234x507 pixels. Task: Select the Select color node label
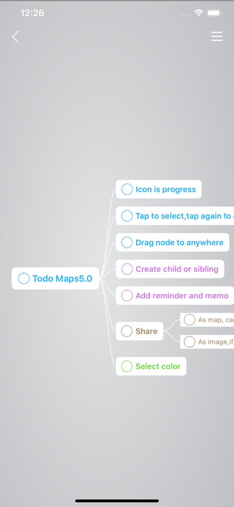point(158,367)
